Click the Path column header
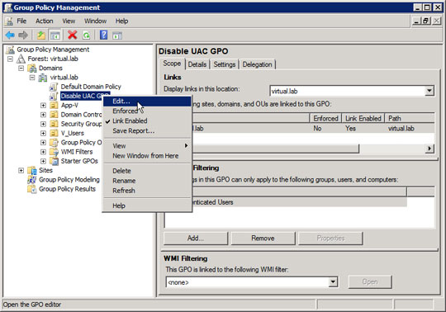446x312 pixels. (410, 118)
